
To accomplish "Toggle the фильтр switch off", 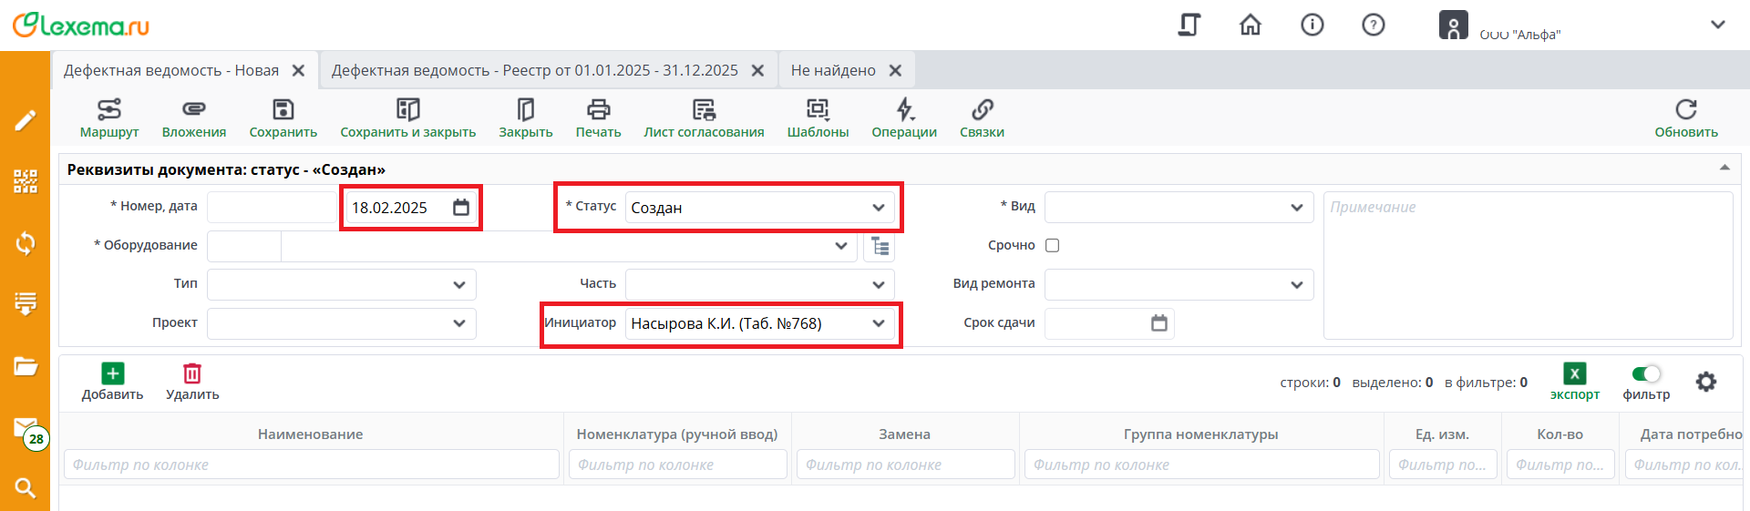I will coord(1646,374).
